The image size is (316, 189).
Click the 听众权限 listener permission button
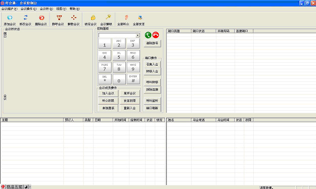click(x=108, y=101)
